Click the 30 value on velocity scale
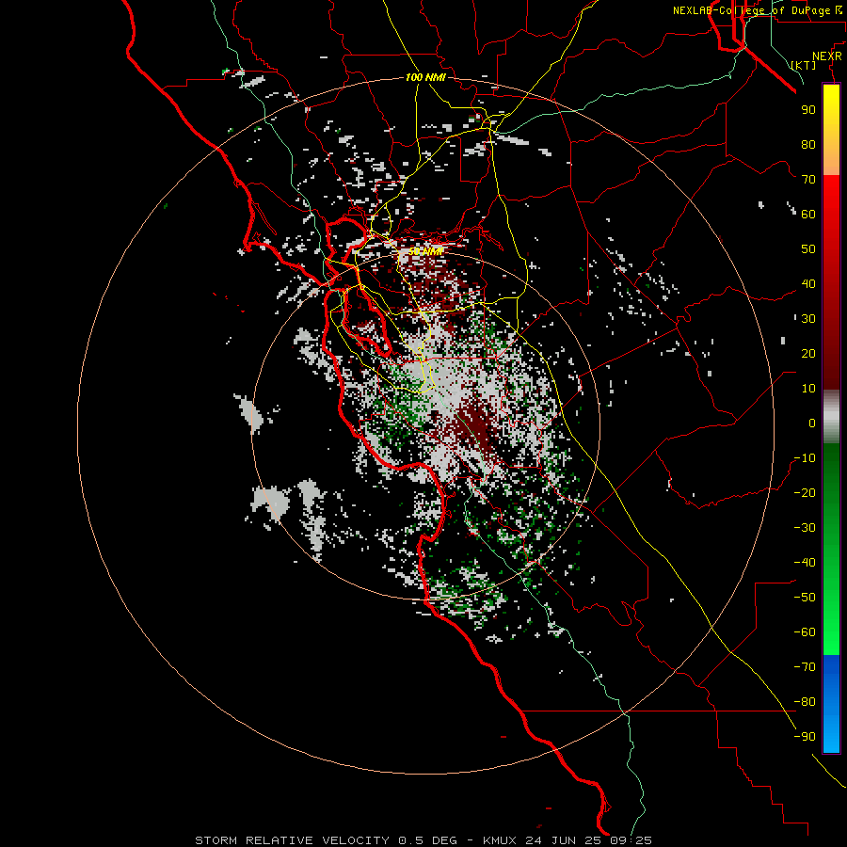This screenshot has height=847, width=847. coord(808,319)
